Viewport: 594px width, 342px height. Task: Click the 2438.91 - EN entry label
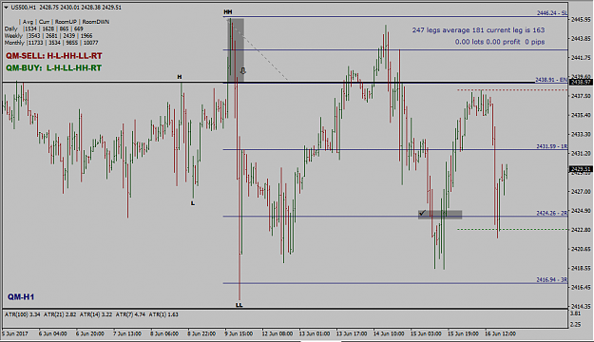click(x=551, y=80)
